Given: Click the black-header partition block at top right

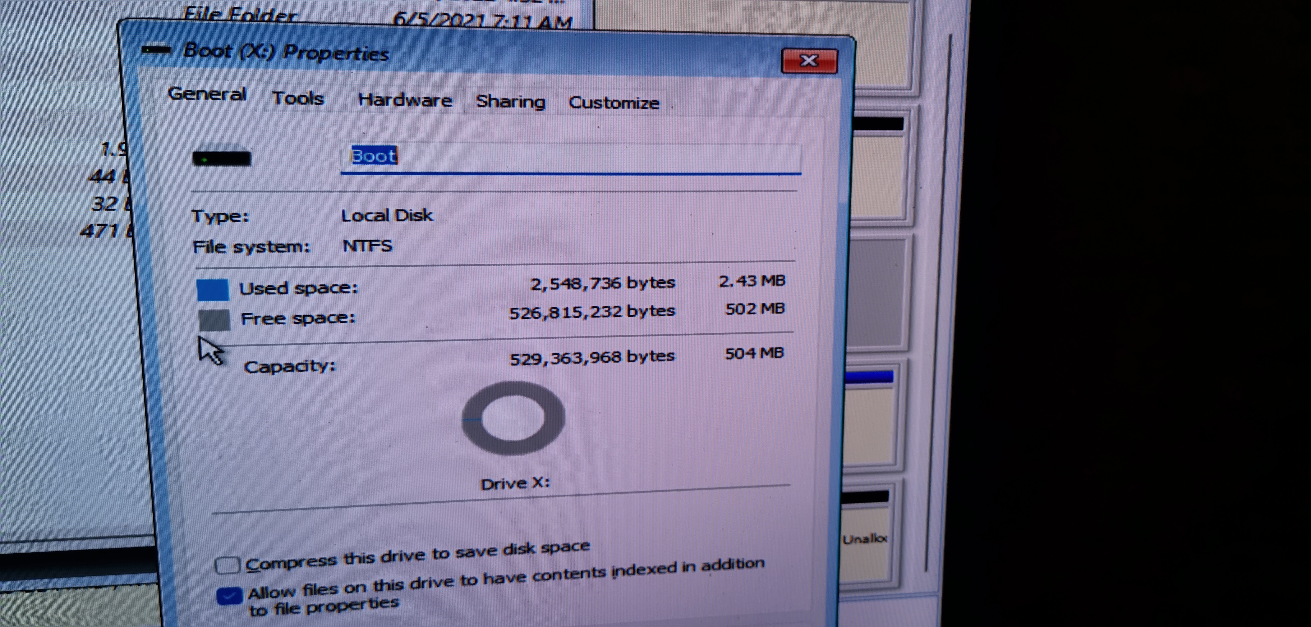Looking at the screenshot, I should pos(878,168).
